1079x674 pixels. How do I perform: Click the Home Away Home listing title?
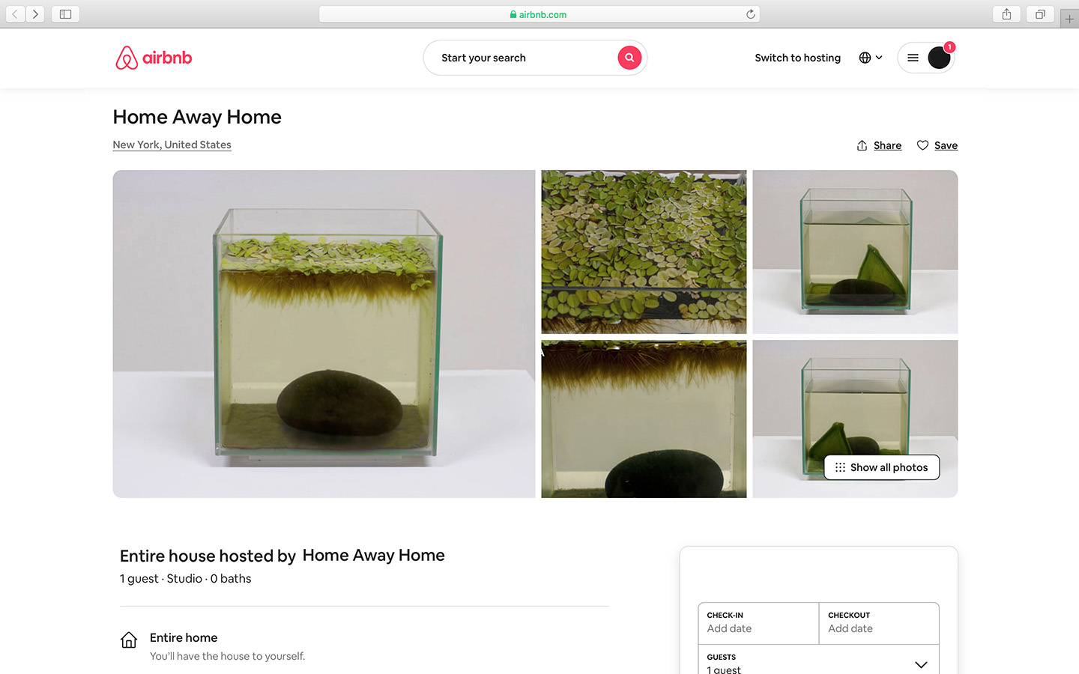pos(197,117)
